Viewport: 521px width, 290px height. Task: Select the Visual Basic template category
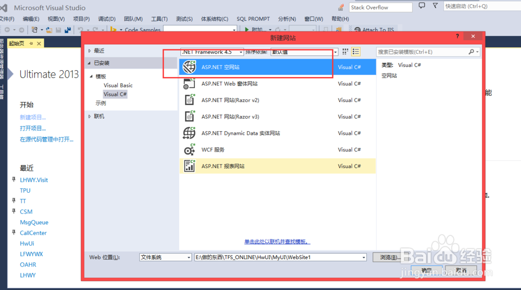click(118, 85)
